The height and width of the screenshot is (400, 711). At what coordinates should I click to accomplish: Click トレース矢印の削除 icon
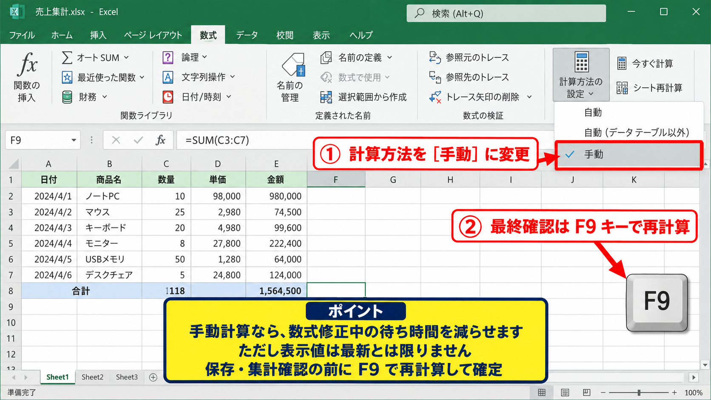tap(435, 97)
